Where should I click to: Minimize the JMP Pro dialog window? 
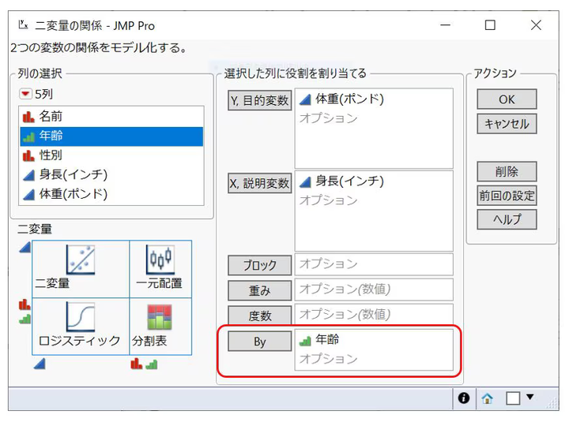445,25
